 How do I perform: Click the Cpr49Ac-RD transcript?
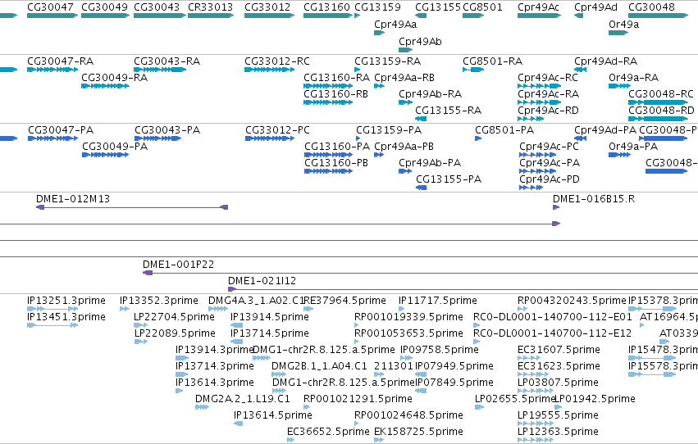tap(531, 119)
